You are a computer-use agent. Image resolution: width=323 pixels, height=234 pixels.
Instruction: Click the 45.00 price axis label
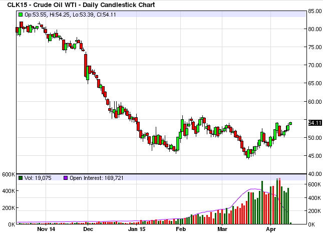315,156
